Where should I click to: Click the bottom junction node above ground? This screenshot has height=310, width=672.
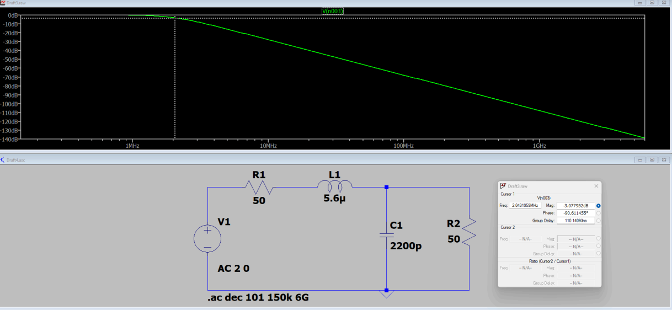[386, 290]
